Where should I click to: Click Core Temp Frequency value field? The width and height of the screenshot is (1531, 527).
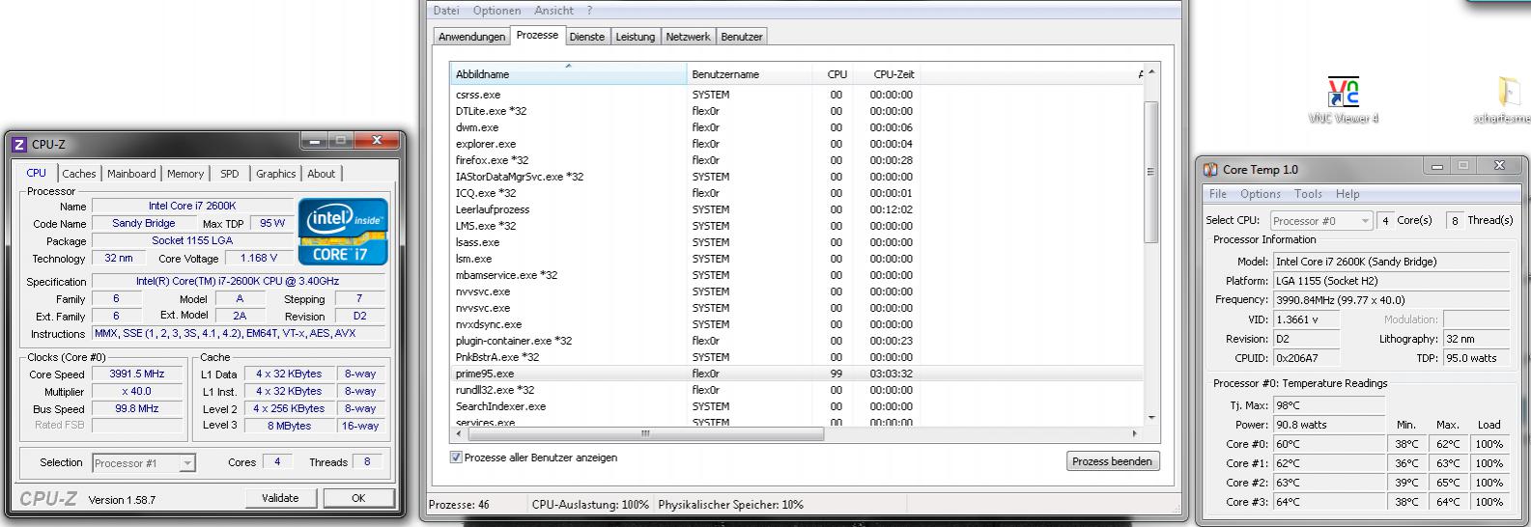click(x=1390, y=300)
